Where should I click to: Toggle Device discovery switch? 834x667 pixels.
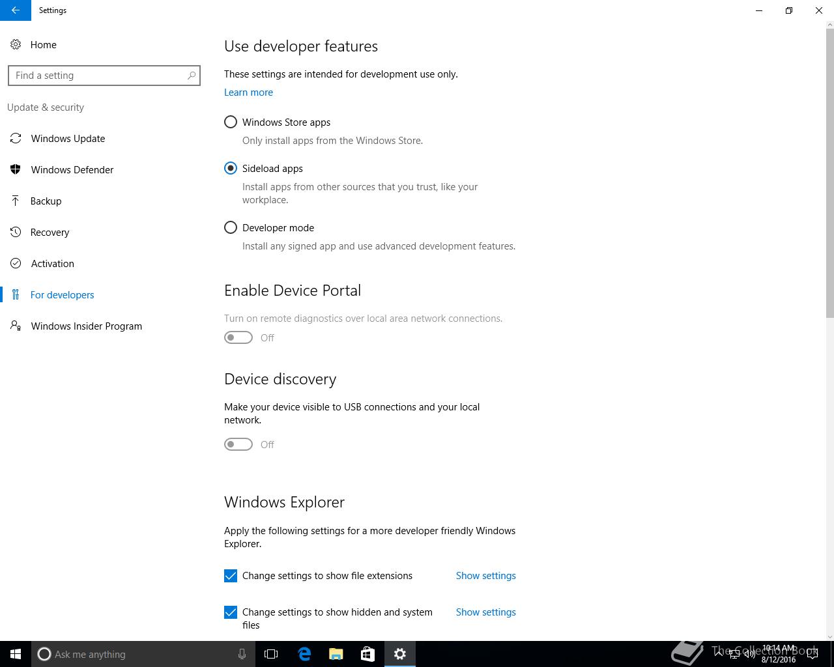[238, 444]
